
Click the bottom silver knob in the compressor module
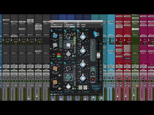68,86
